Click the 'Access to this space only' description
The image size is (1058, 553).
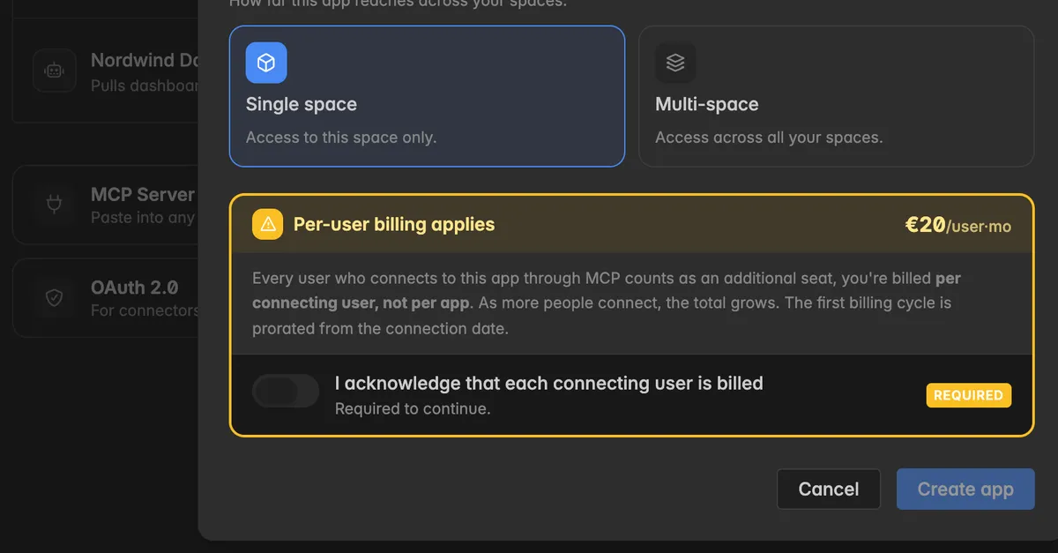(341, 138)
